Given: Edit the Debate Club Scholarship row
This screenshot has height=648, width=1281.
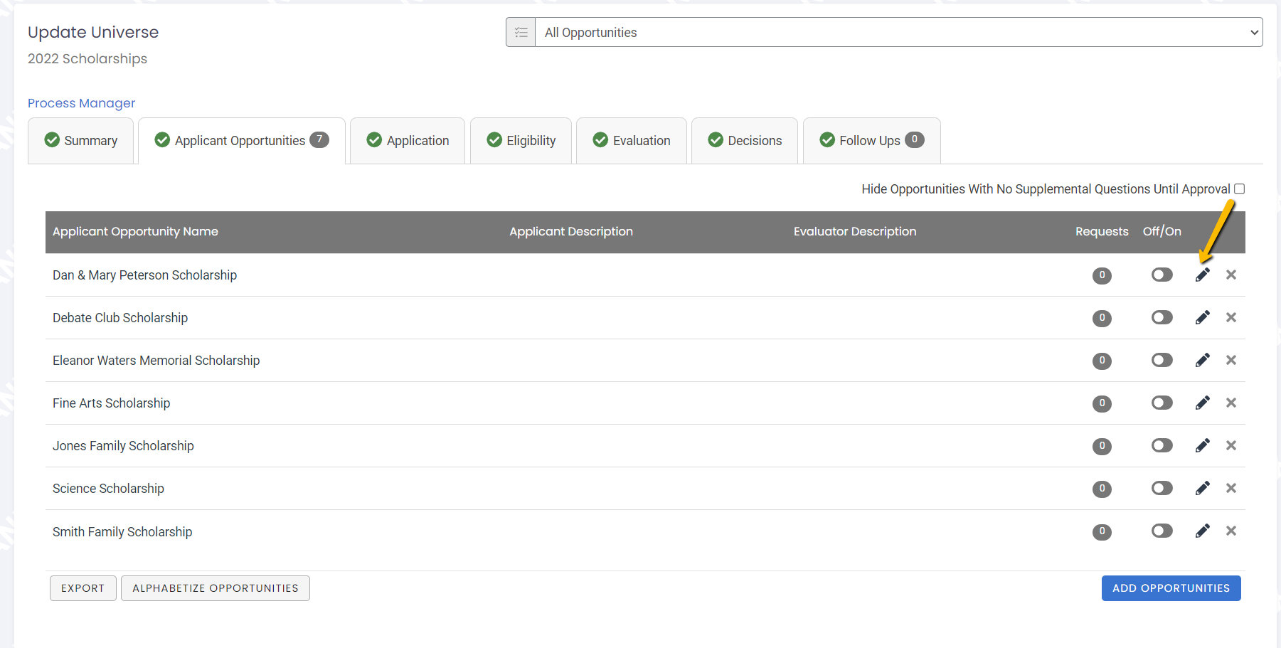Looking at the screenshot, I should tap(1202, 317).
